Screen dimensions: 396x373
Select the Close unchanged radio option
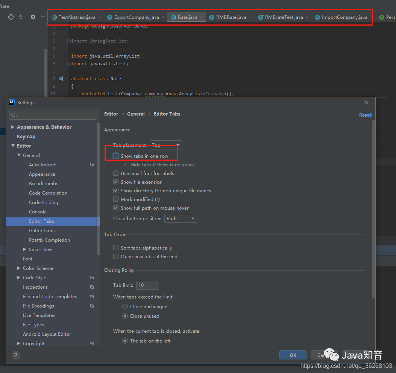[125, 306]
